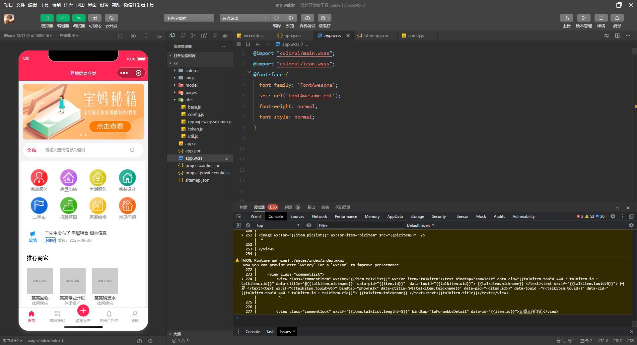Click the 预览 eye icon in toolbar

290,18
